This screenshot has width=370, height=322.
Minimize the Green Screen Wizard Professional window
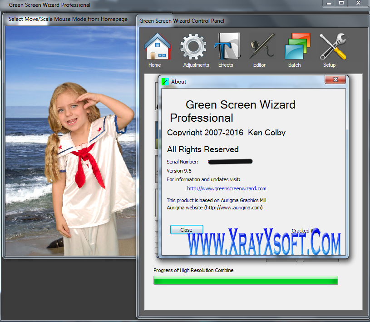click(329, 3)
